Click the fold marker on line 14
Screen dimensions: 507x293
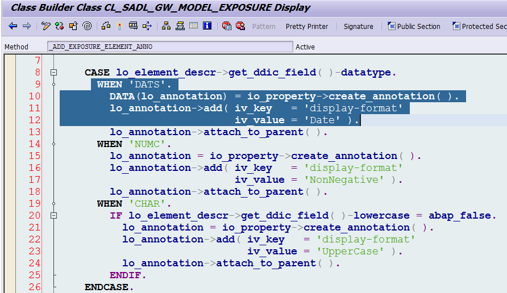[53, 144]
